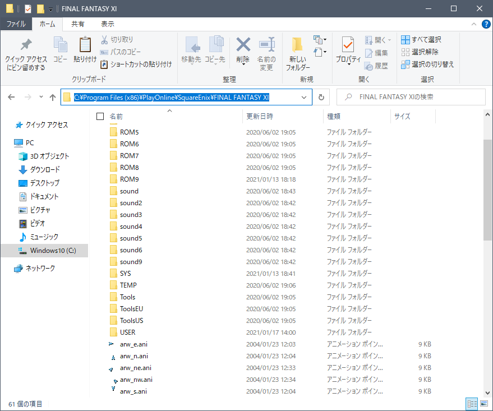Click the vertical scrollbar thumb
The image size is (493, 411).
pos(487,190)
